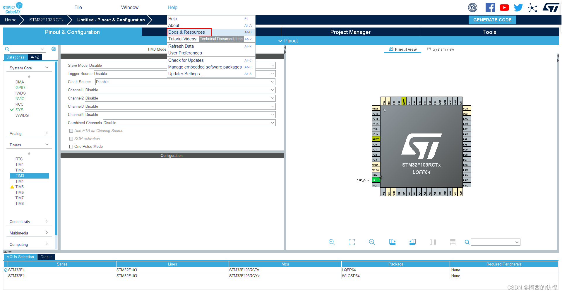Click the 10 years anniversary badge
This screenshot has width=562, height=293.
[x=473, y=8]
